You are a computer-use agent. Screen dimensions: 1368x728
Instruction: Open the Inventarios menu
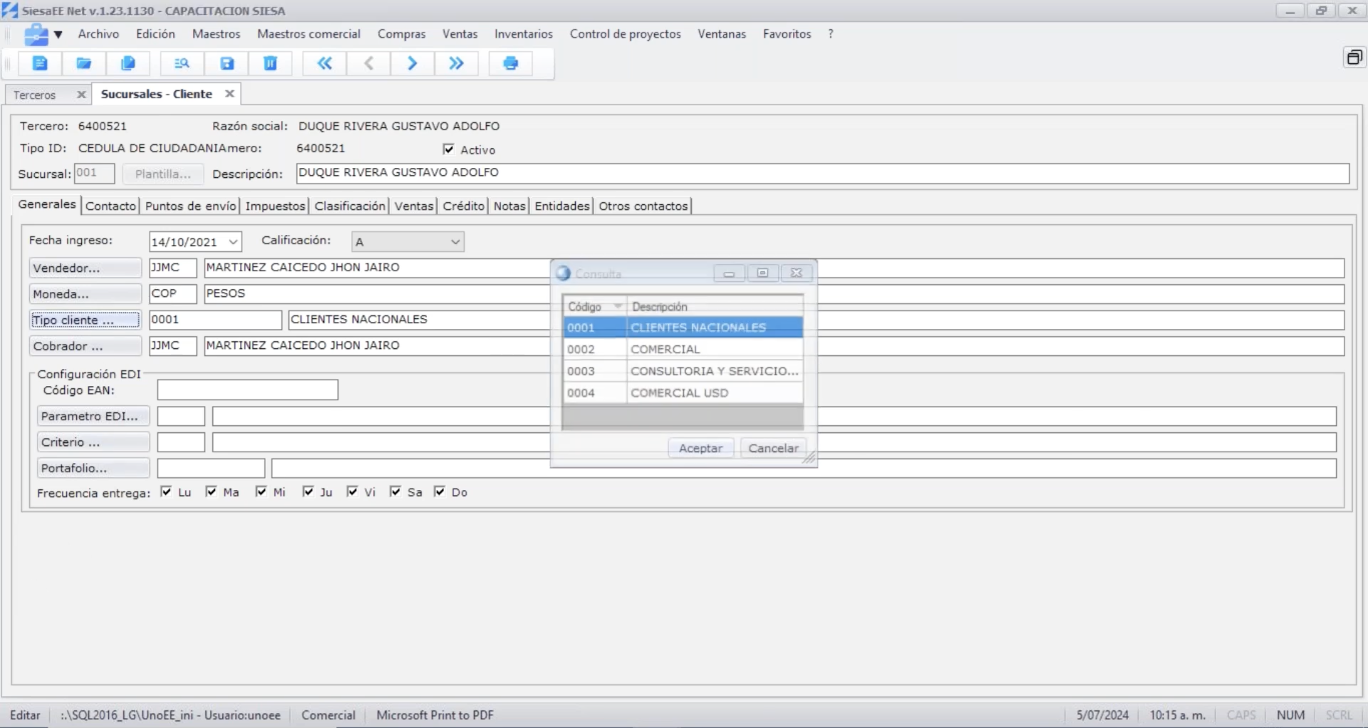(523, 34)
